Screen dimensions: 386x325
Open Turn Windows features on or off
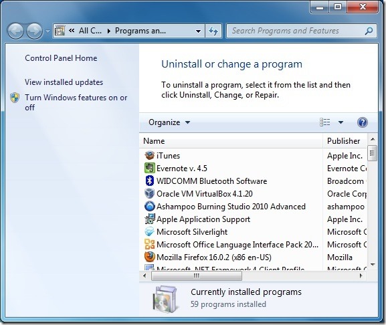pyautogui.click(x=76, y=102)
